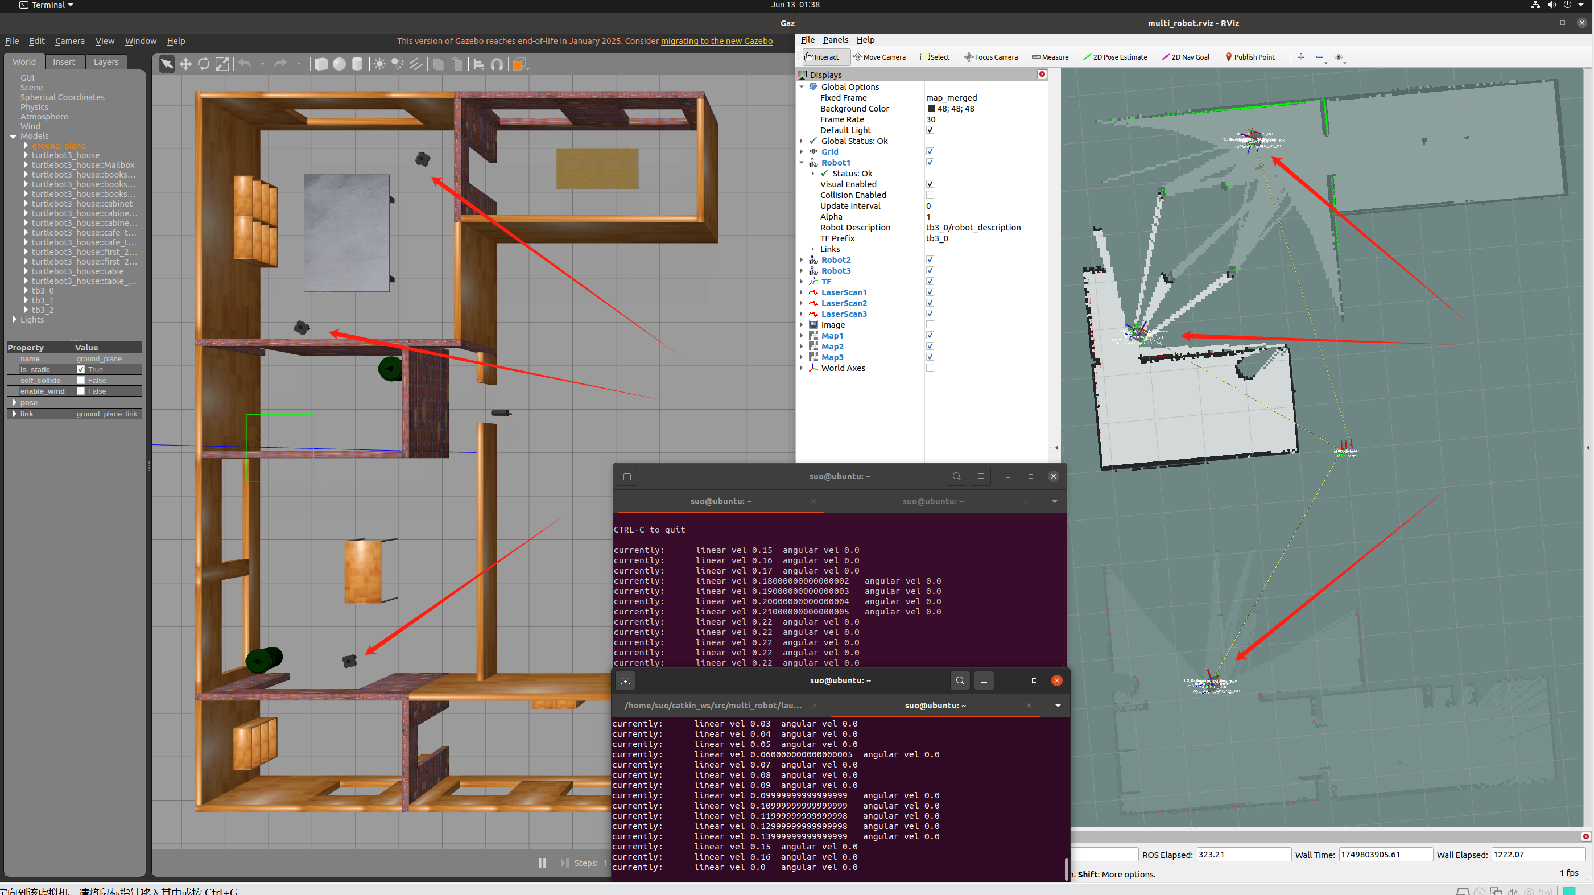Select the translate mode tool in Gazebo
Image resolution: width=1594 pixels, height=895 pixels.
185,64
